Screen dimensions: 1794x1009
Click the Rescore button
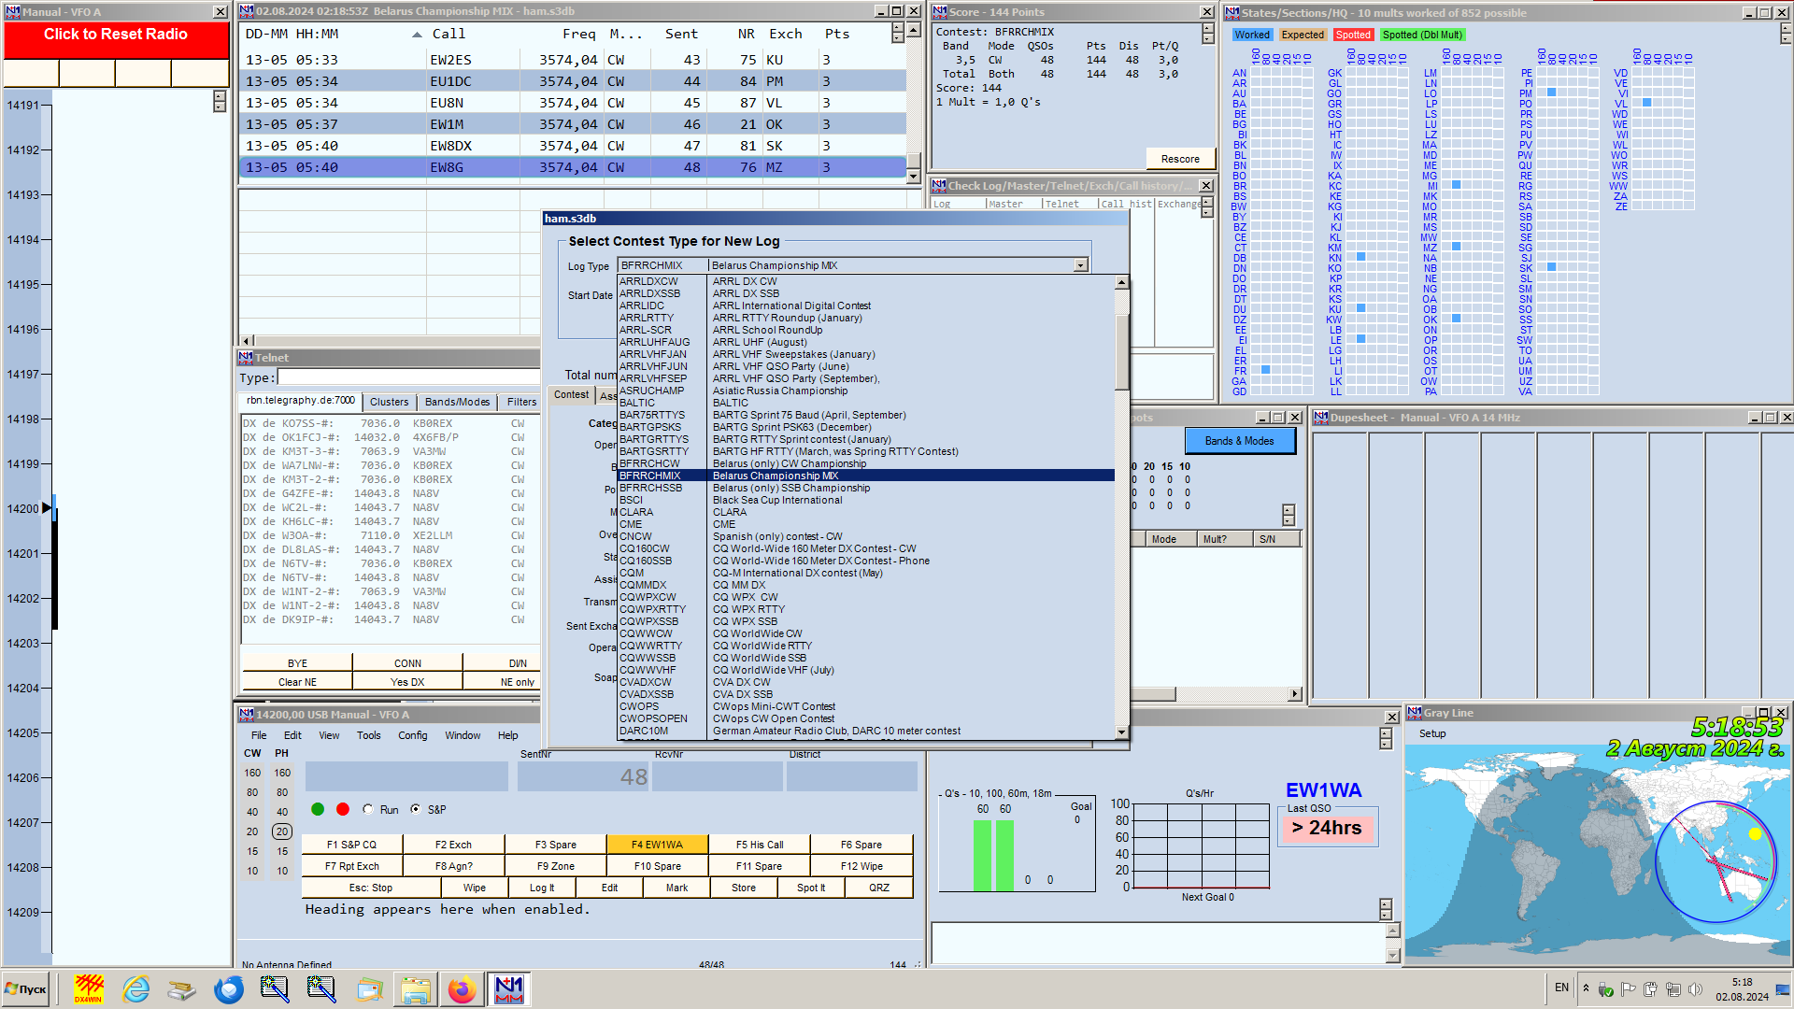coord(1179,159)
